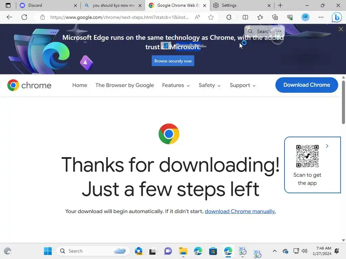
Task: Open the Windows Start menu
Action: [x=48, y=251]
